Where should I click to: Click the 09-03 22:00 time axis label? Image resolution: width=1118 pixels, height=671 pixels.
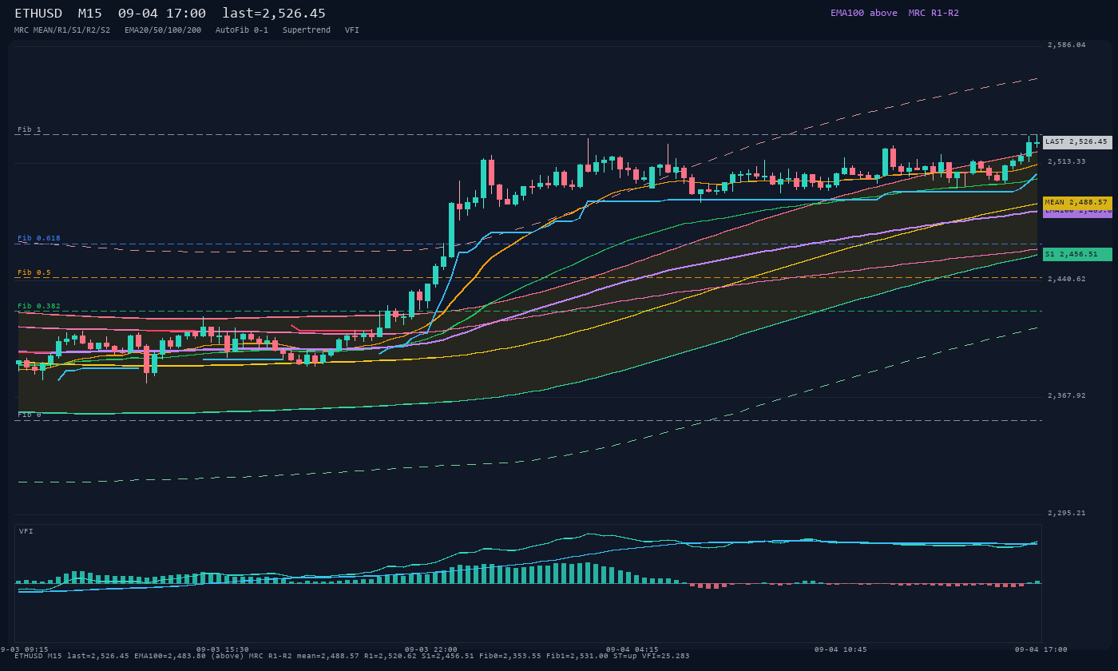click(431, 649)
